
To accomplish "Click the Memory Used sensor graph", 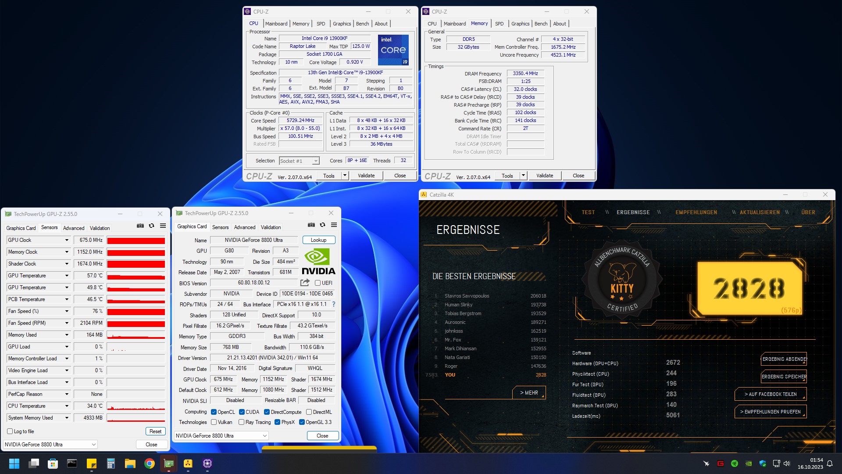I will 136,335.
